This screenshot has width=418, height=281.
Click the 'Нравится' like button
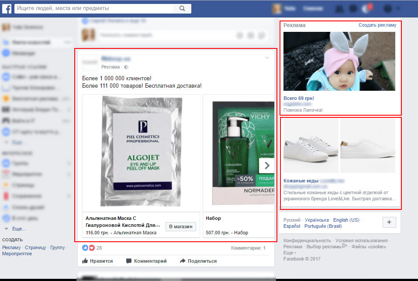tap(97, 261)
